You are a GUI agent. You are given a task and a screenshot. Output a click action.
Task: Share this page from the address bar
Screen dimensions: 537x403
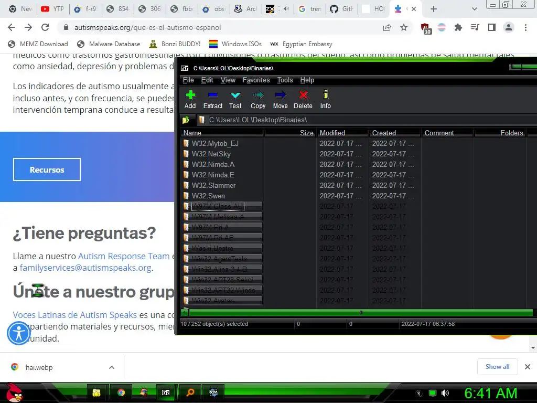[387, 28]
